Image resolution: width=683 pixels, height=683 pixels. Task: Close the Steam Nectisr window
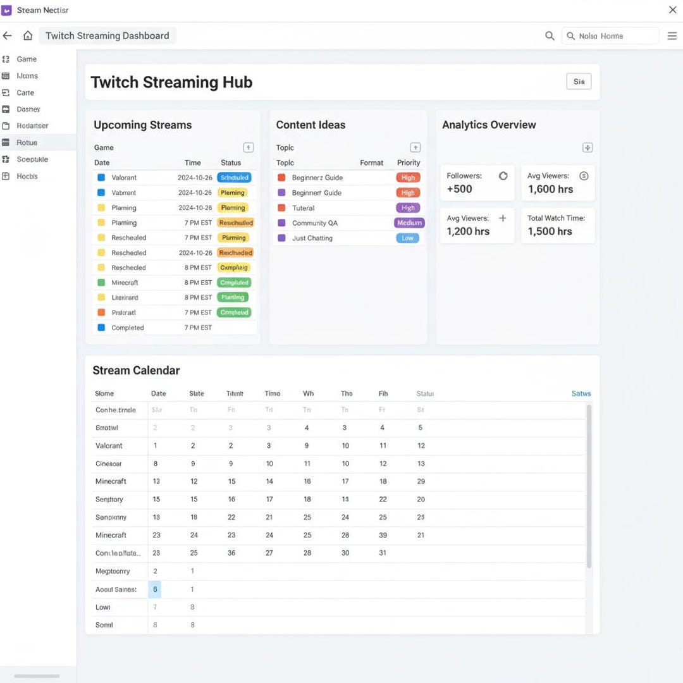click(672, 10)
